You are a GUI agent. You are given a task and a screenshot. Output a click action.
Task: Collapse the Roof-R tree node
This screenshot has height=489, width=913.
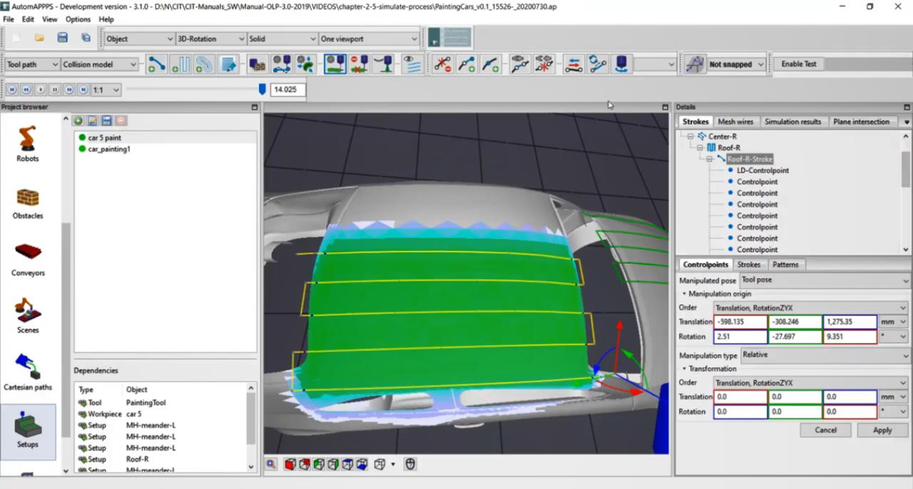click(700, 148)
